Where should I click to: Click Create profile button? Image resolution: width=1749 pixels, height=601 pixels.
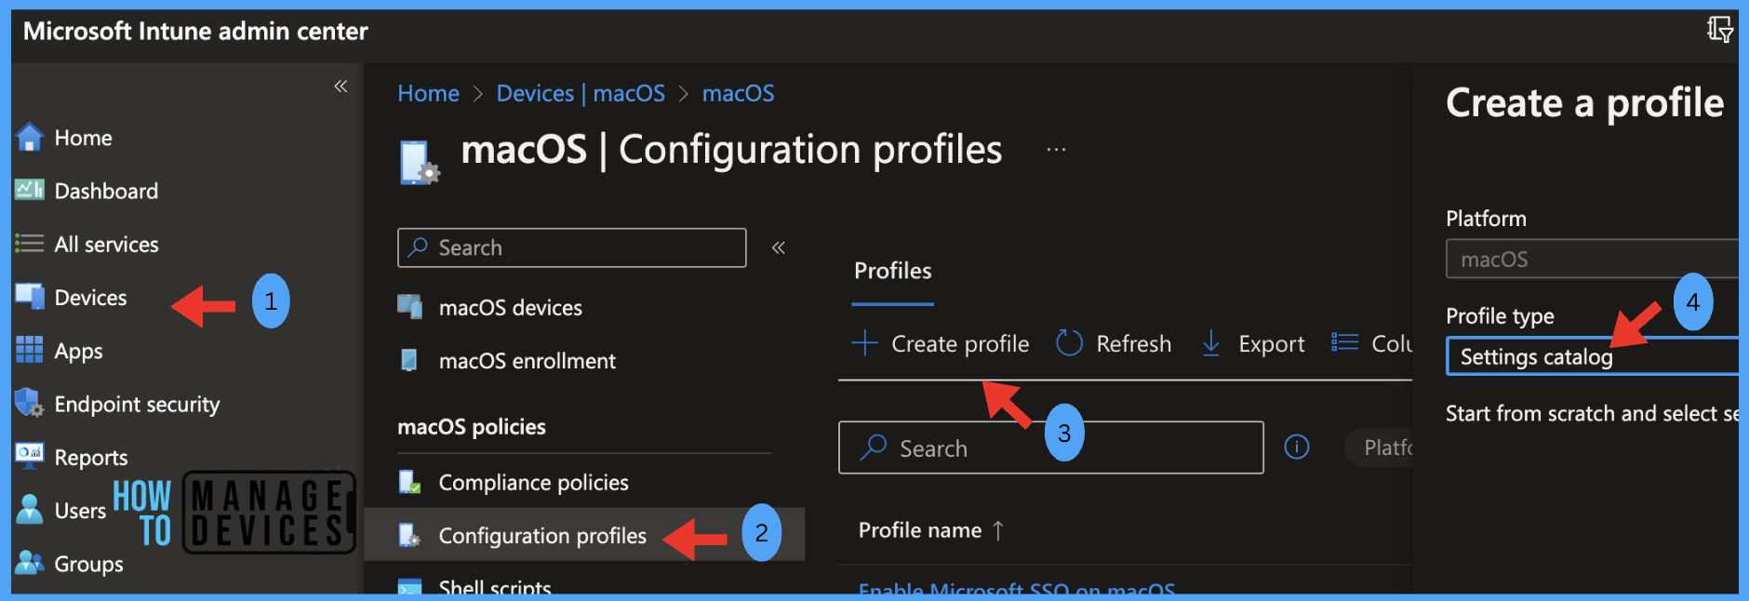(x=941, y=343)
